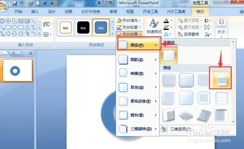Open 三维选项(O) settings
This screenshot has width=244, height=149.
coord(181,129)
